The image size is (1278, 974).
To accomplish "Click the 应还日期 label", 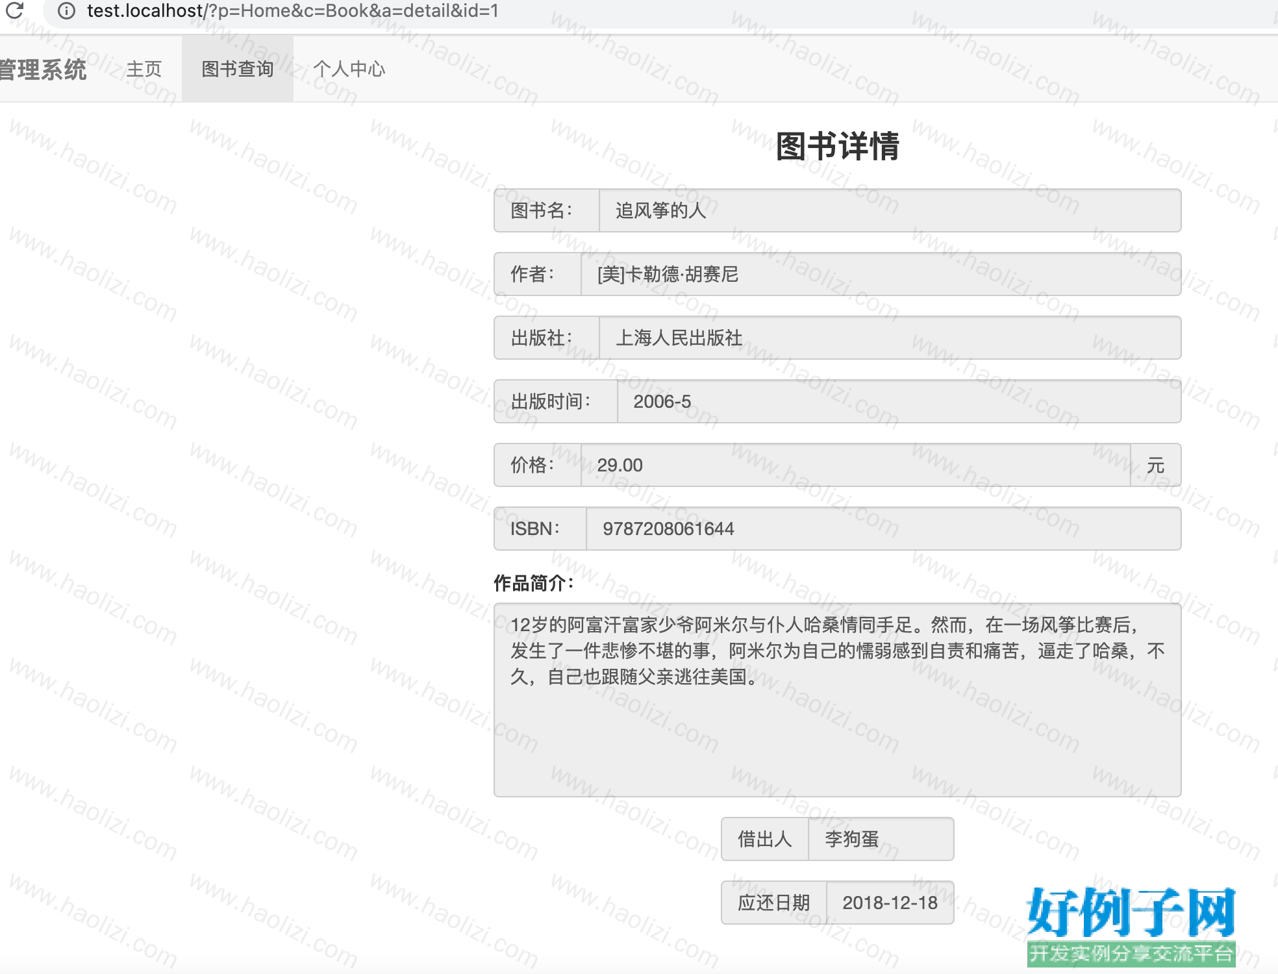I will point(773,903).
